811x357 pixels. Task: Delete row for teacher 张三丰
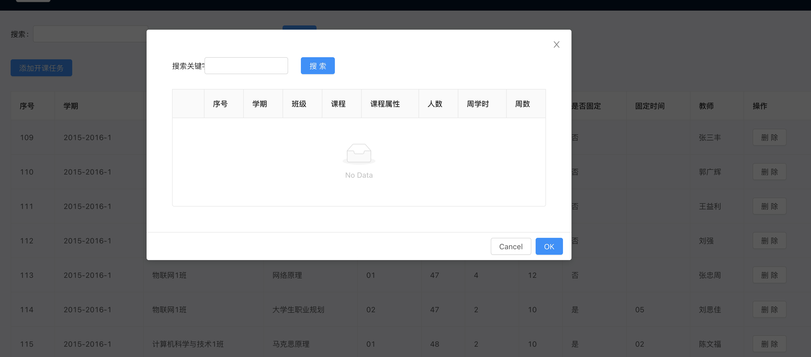(x=769, y=137)
